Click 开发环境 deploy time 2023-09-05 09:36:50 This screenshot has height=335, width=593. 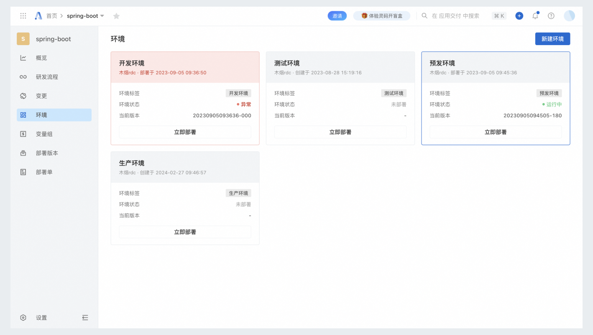181,73
